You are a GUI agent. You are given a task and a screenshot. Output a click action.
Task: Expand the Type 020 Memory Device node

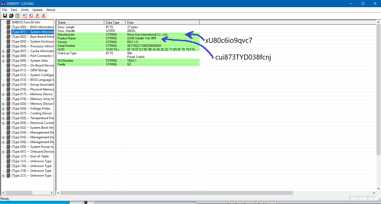click(3, 104)
